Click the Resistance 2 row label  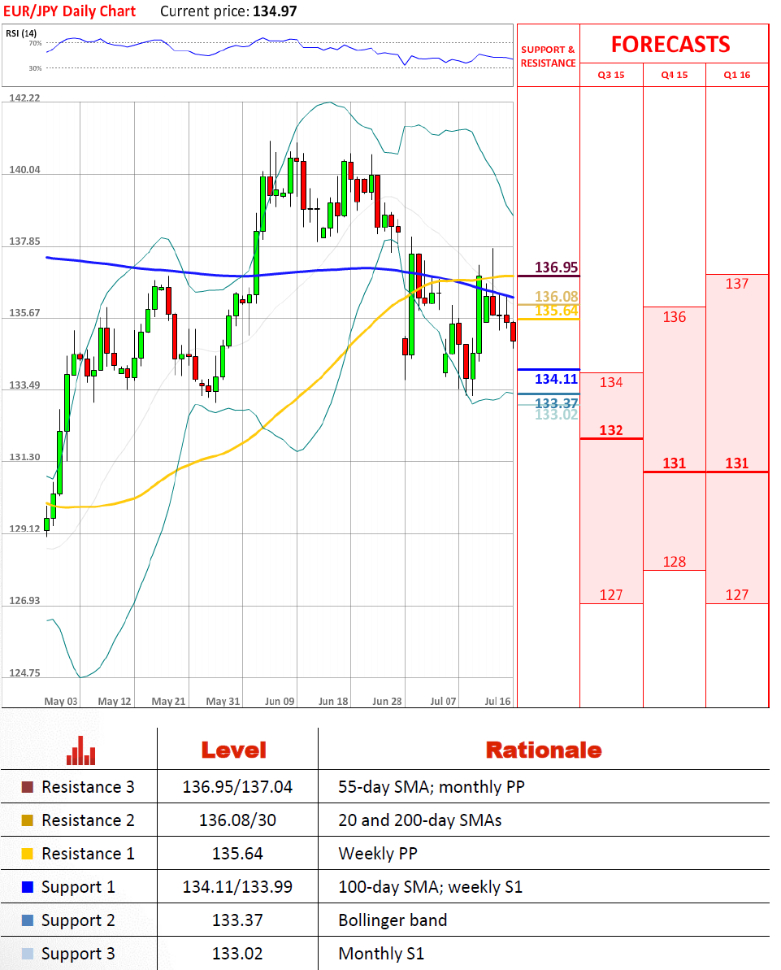tap(88, 820)
